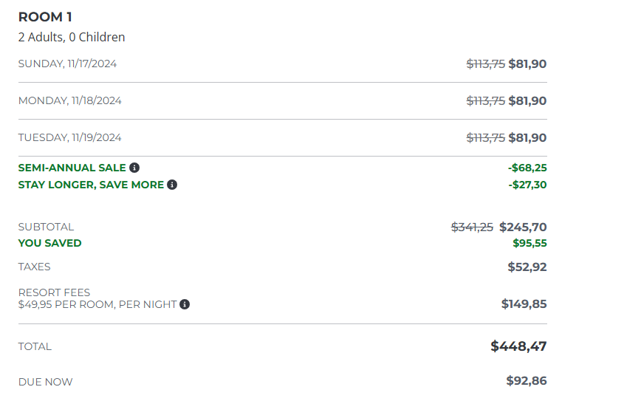This screenshot has height=401, width=641.
Task: Click the Semi-Annual Sale label
Action: tap(72, 168)
